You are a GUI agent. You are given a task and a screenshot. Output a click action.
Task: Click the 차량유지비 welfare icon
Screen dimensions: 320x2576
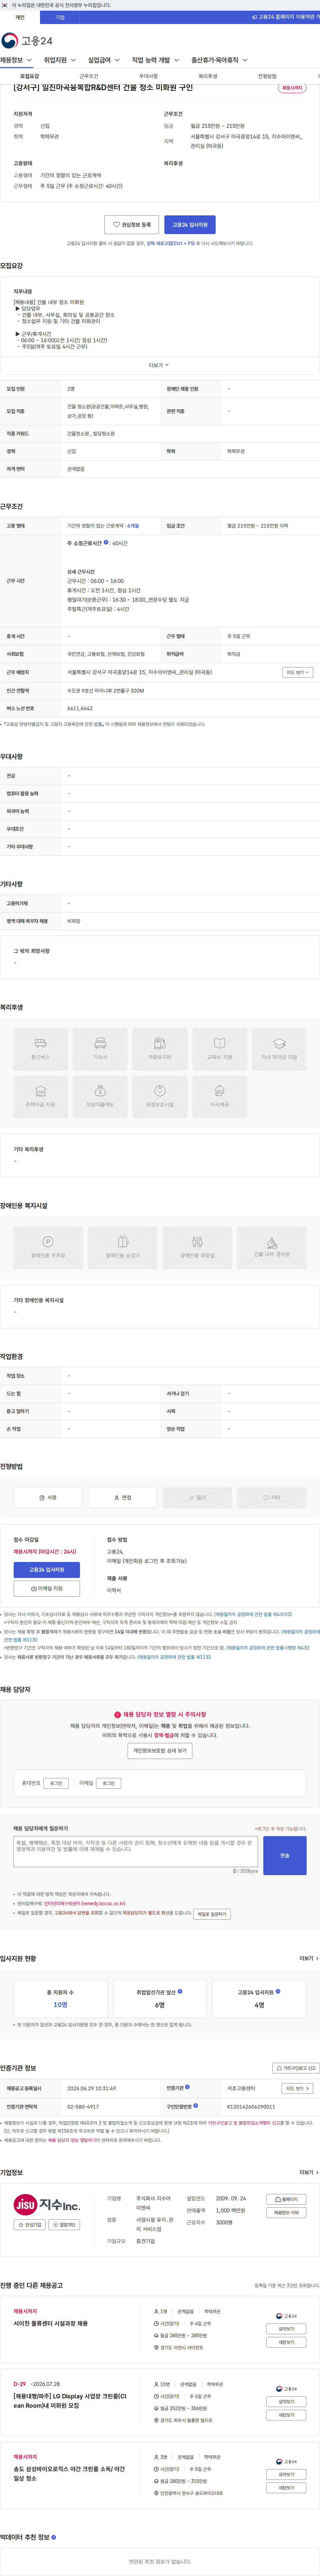point(160,1049)
